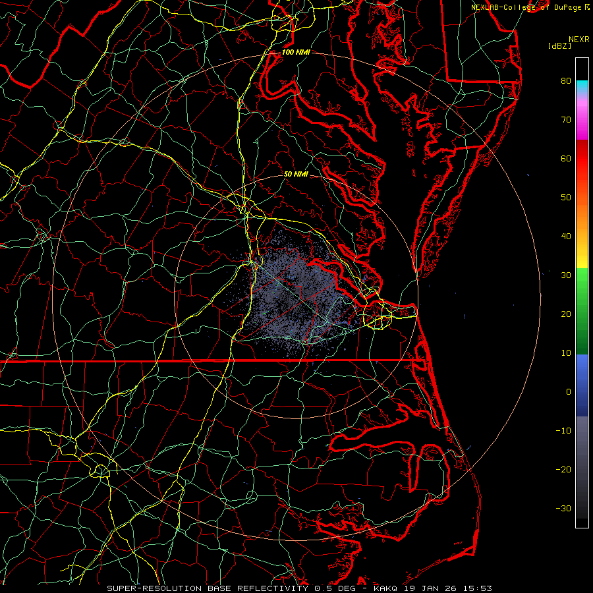593x593 pixels.
Task: Click the cyan segment atop the color bar
Action: coord(582,85)
